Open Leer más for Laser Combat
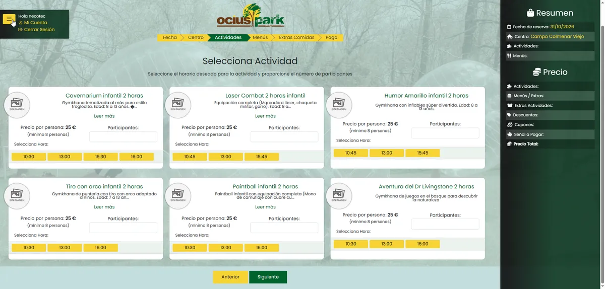Viewport: 605px width, 289px height. 265,116
